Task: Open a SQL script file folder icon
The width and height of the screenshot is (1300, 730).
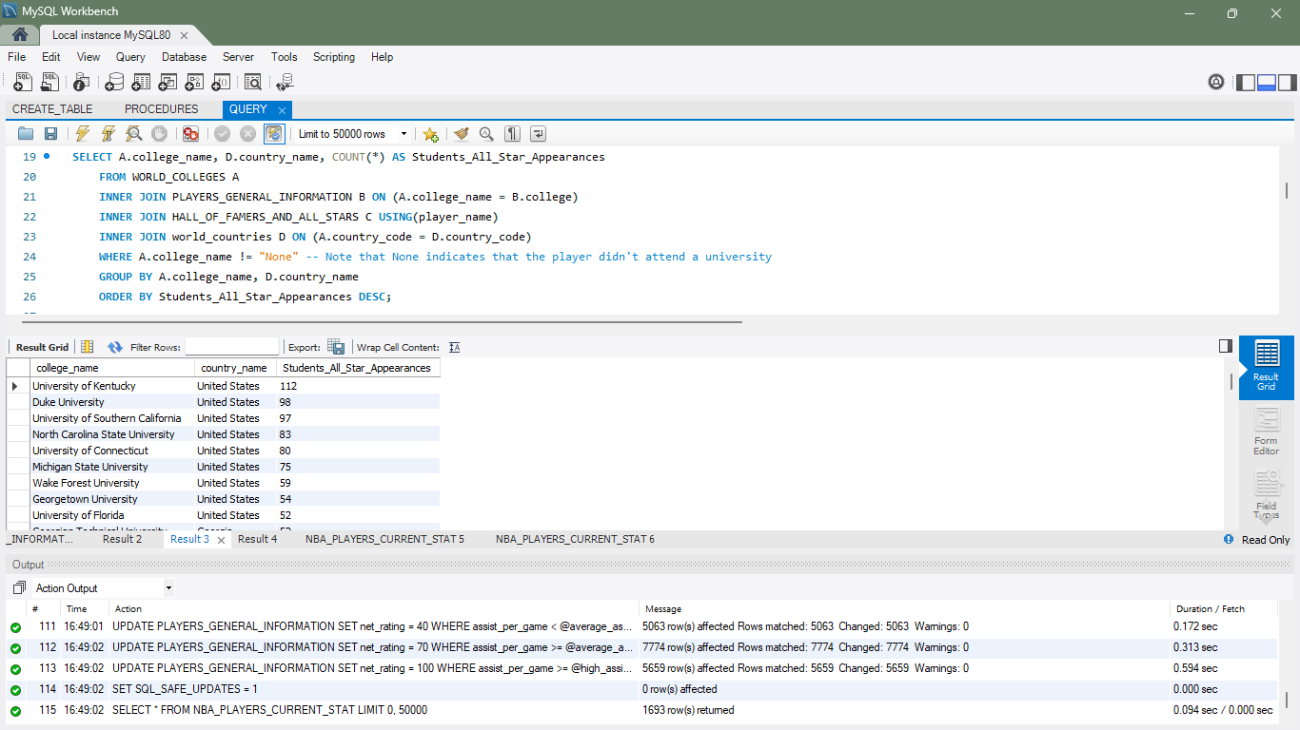Action: pos(26,134)
